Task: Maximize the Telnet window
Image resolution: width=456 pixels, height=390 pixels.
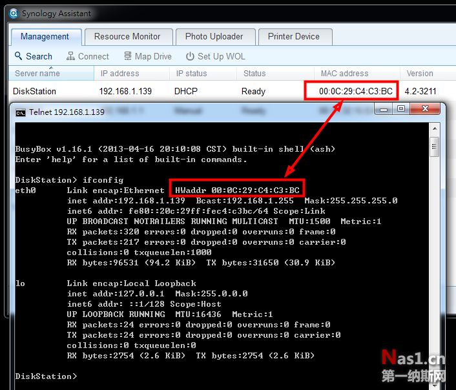Action: click(401, 109)
